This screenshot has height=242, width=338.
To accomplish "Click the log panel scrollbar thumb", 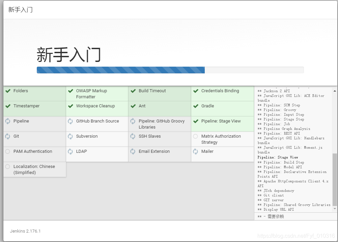I will pyautogui.click(x=335, y=180).
